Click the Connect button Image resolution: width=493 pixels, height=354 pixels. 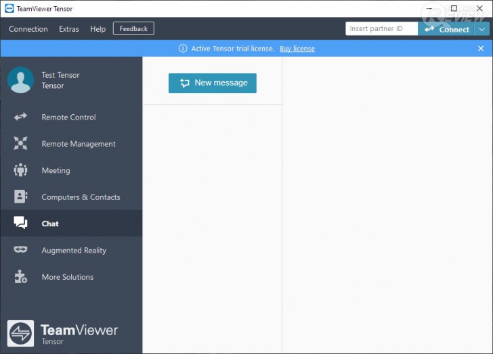tap(446, 29)
